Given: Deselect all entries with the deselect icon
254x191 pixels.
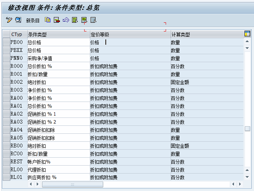Looking at the screenshot, I should click(x=93, y=20).
